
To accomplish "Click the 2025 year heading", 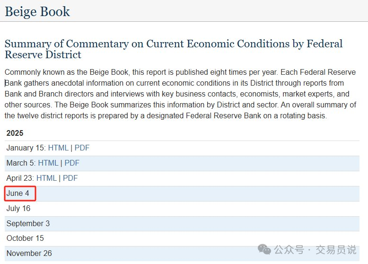I will pyautogui.click(x=15, y=133).
